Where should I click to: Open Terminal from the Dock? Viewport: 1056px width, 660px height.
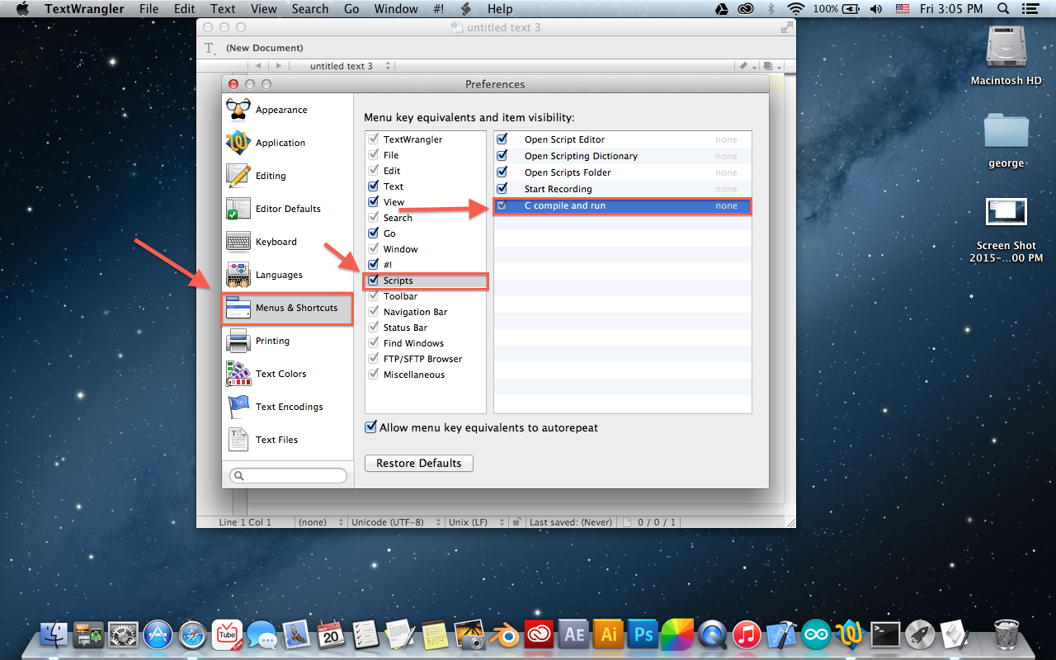[x=885, y=634]
